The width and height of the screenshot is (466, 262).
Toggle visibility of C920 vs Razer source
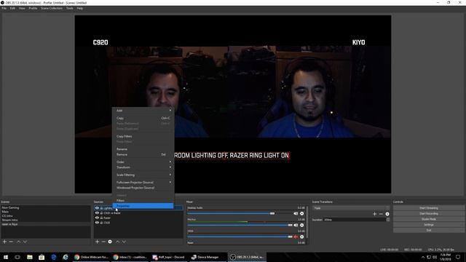point(97,213)
